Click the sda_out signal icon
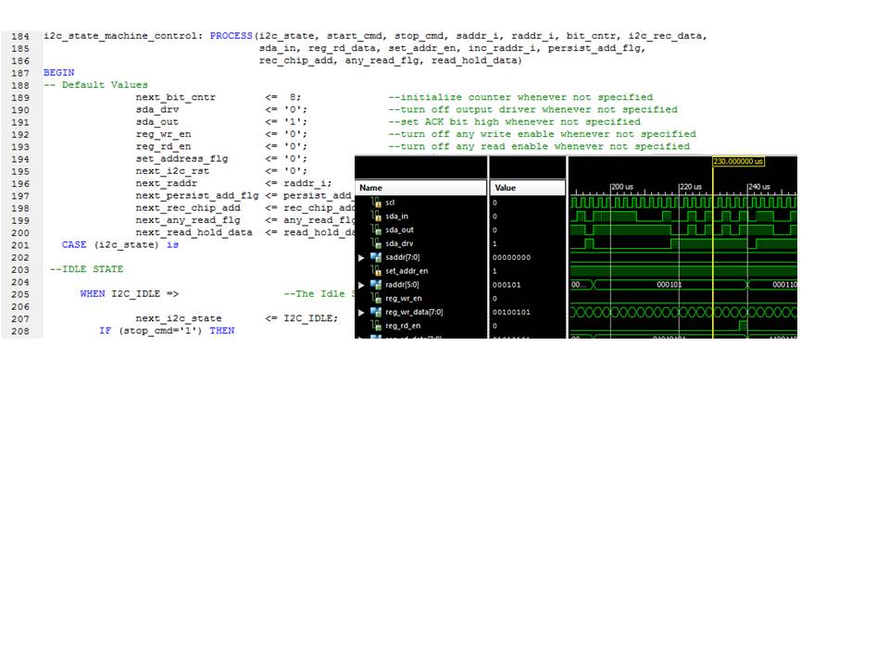This screenshot has width=889, height=666. click(376, 229)
